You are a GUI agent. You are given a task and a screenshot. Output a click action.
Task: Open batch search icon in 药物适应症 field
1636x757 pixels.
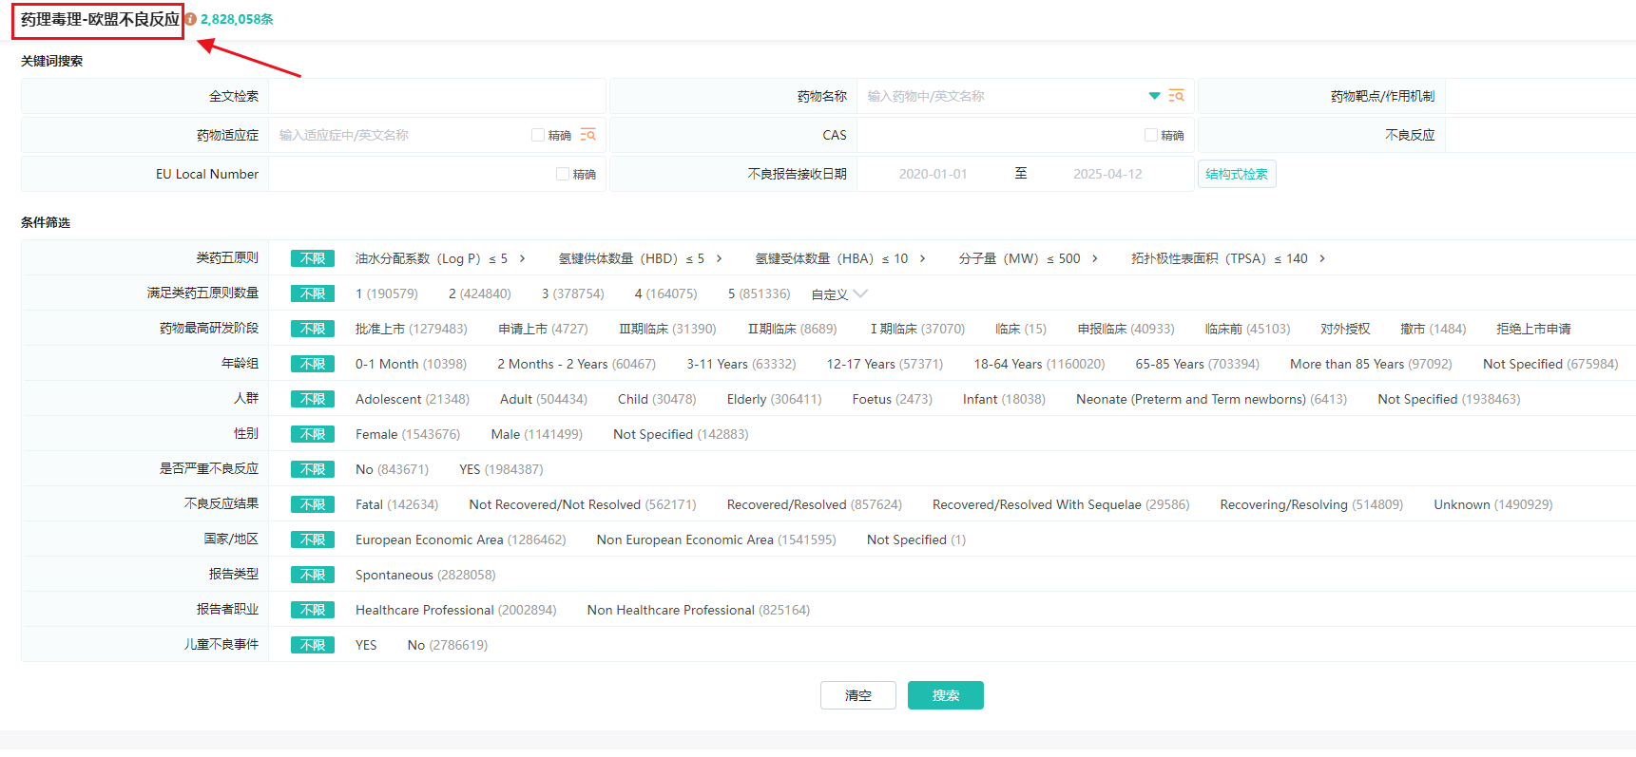tap(588, 135)
